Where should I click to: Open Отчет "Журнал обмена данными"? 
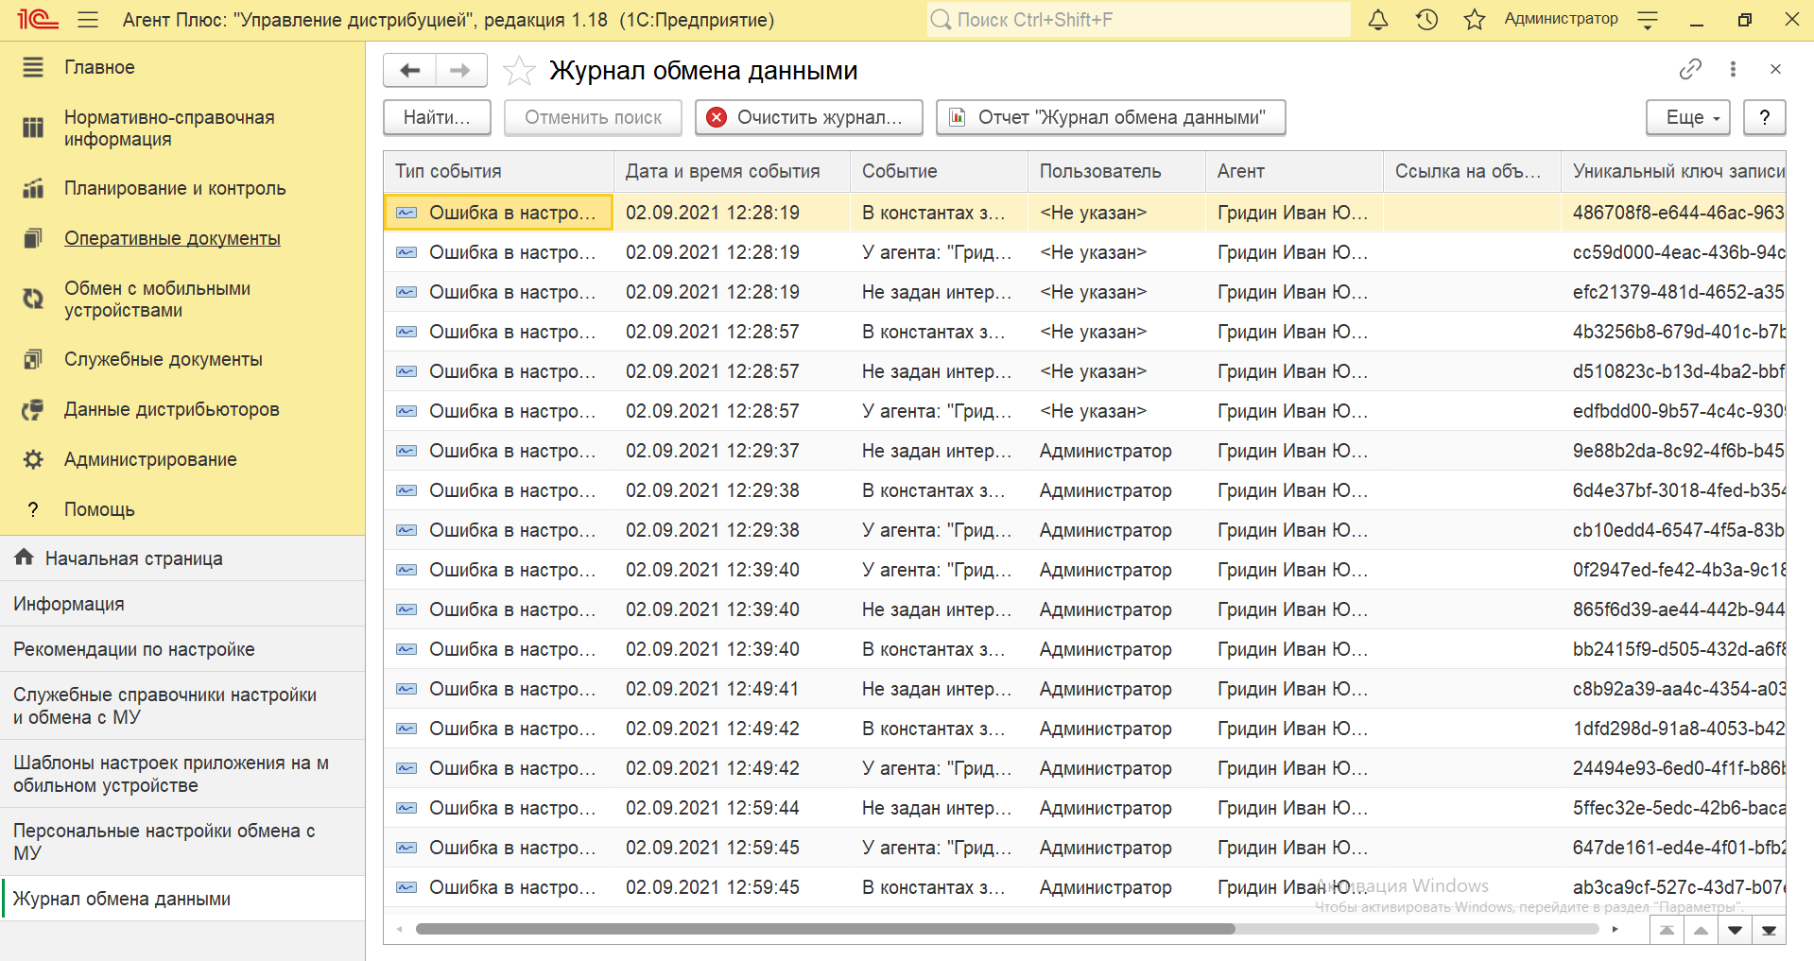point(1111,117)
